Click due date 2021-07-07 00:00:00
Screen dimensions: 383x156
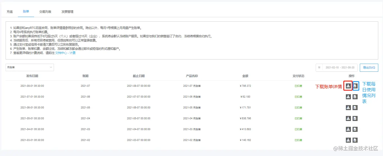pyautogui.click(x=139, y=97)
